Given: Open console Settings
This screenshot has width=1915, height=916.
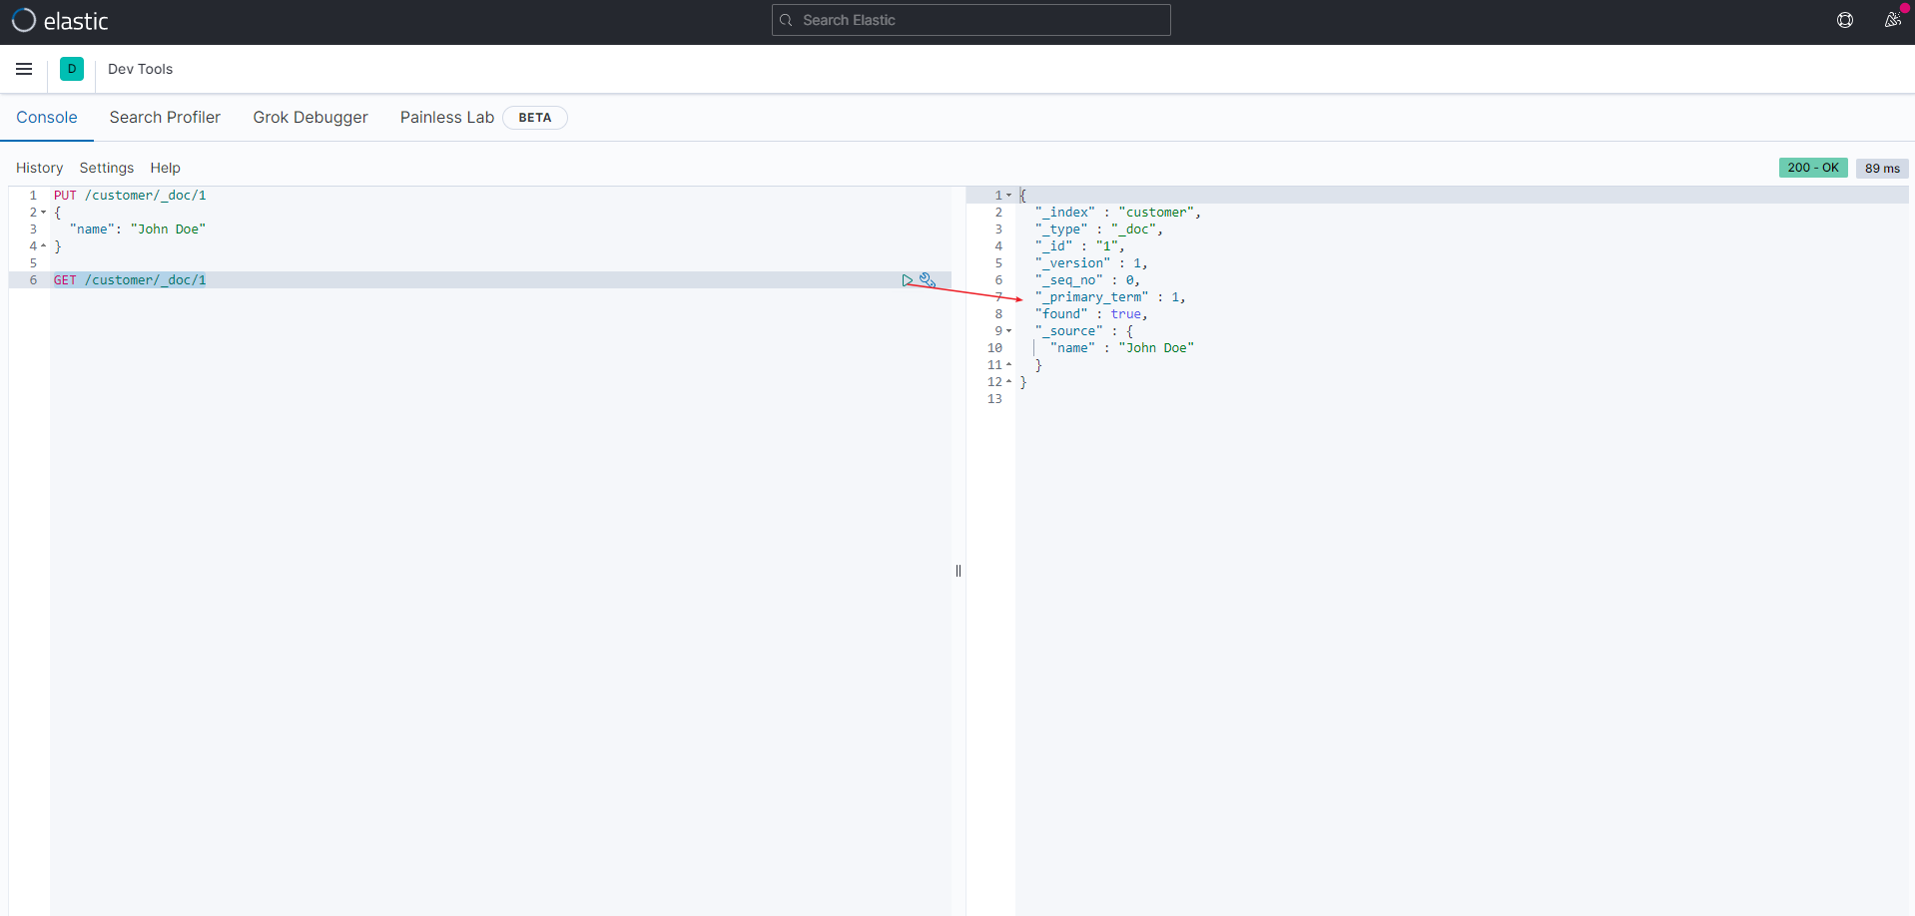Looking at the screenshot, I should 107,168.
